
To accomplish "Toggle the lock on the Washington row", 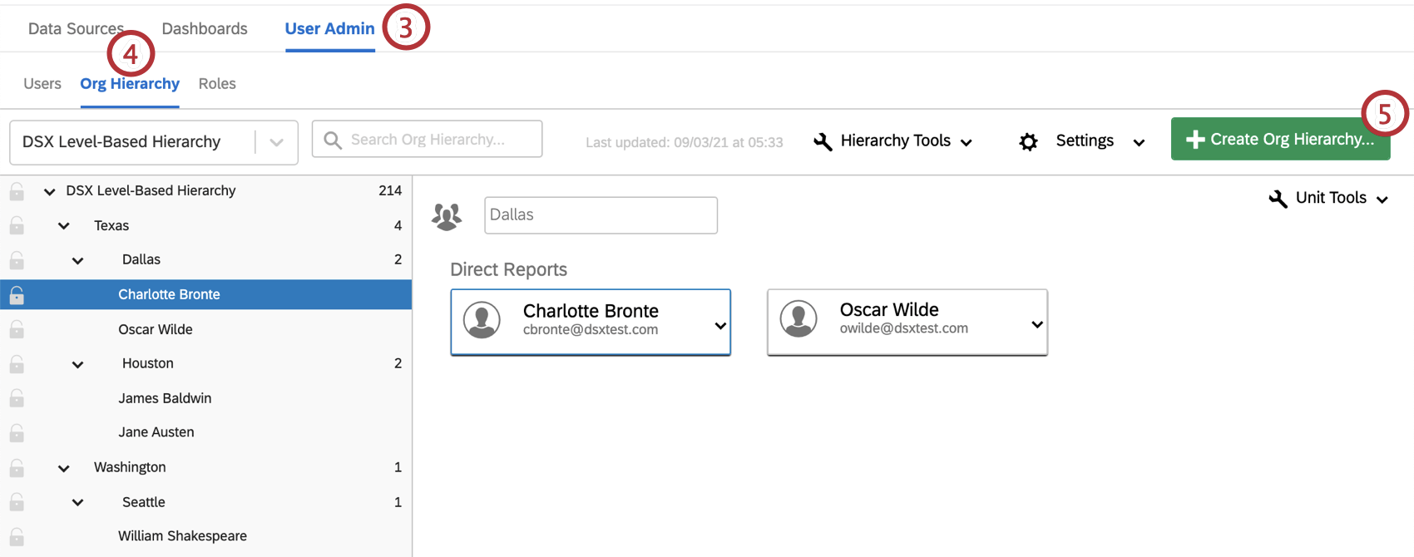I will click(x=17, y=468).
